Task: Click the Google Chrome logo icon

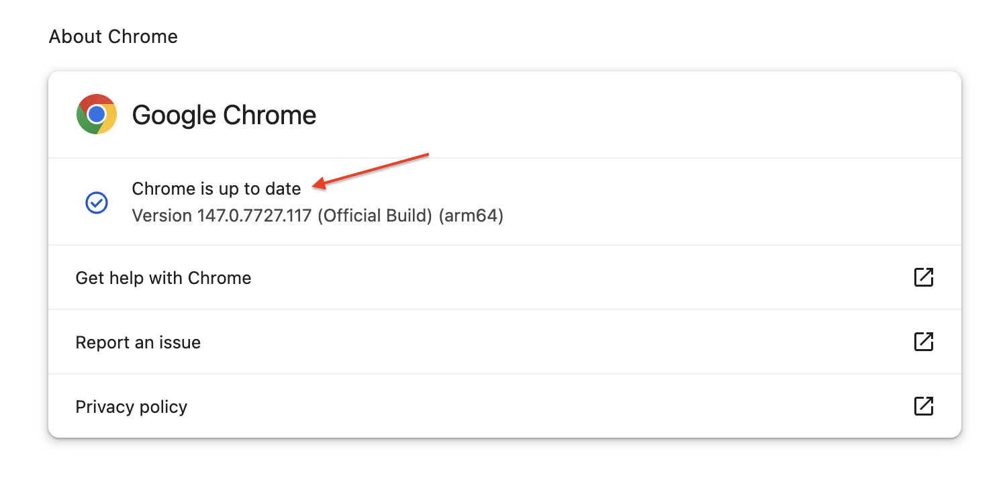Action: (97, 114)
